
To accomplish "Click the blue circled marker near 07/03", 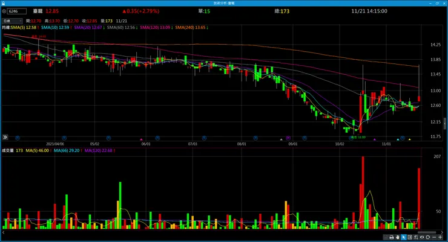I will point(204,138).
